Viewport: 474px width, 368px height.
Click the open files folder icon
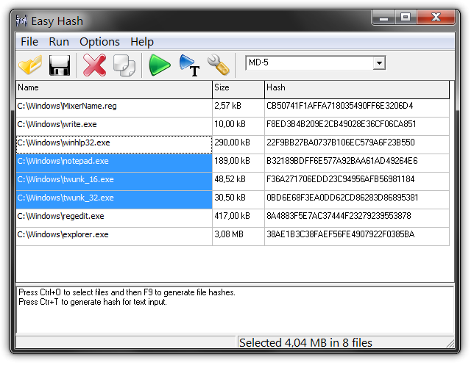(x=30, y=65)
